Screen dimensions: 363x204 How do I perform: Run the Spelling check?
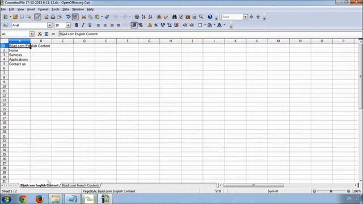68,17
